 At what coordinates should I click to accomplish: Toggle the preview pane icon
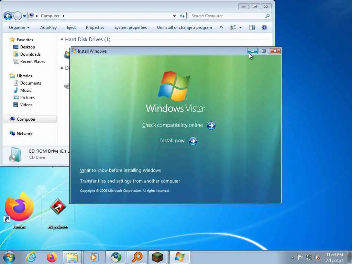[x=252, y=27]
